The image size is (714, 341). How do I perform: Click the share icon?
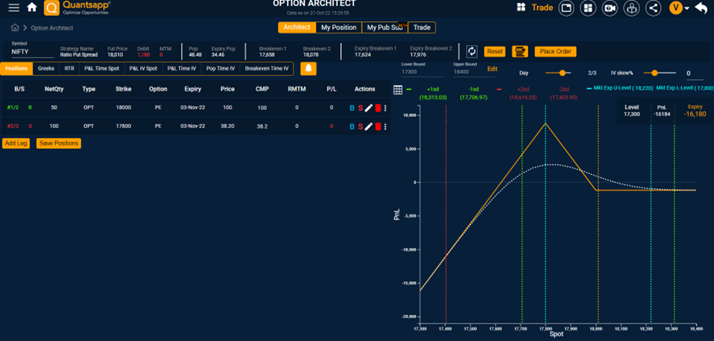pyautogui.click(x=653, y=8)
